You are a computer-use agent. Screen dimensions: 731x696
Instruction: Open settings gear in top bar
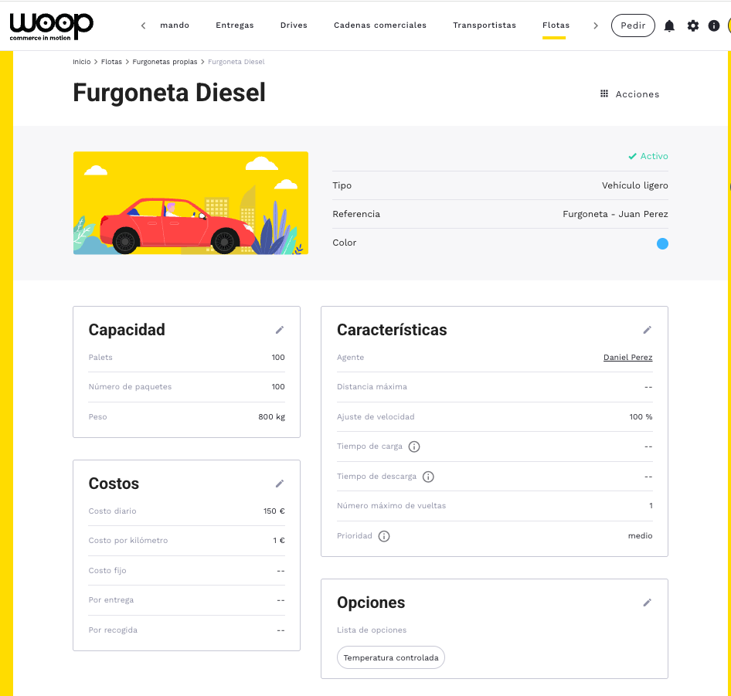click(x=692, y=25)
